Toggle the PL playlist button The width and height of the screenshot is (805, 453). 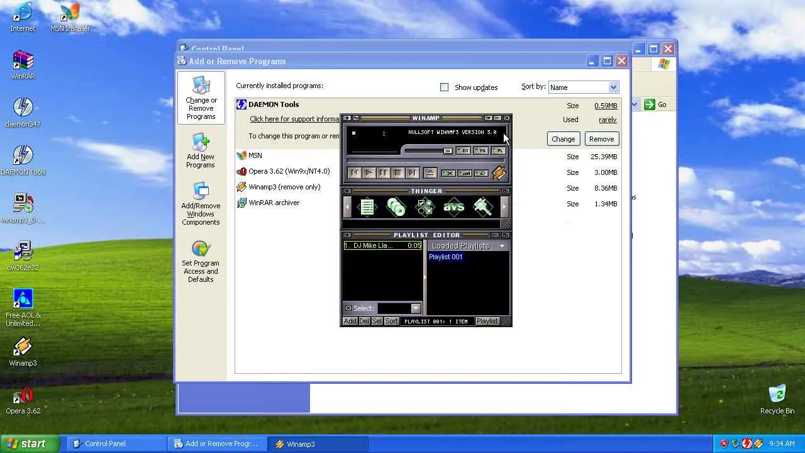click(498, 151)
